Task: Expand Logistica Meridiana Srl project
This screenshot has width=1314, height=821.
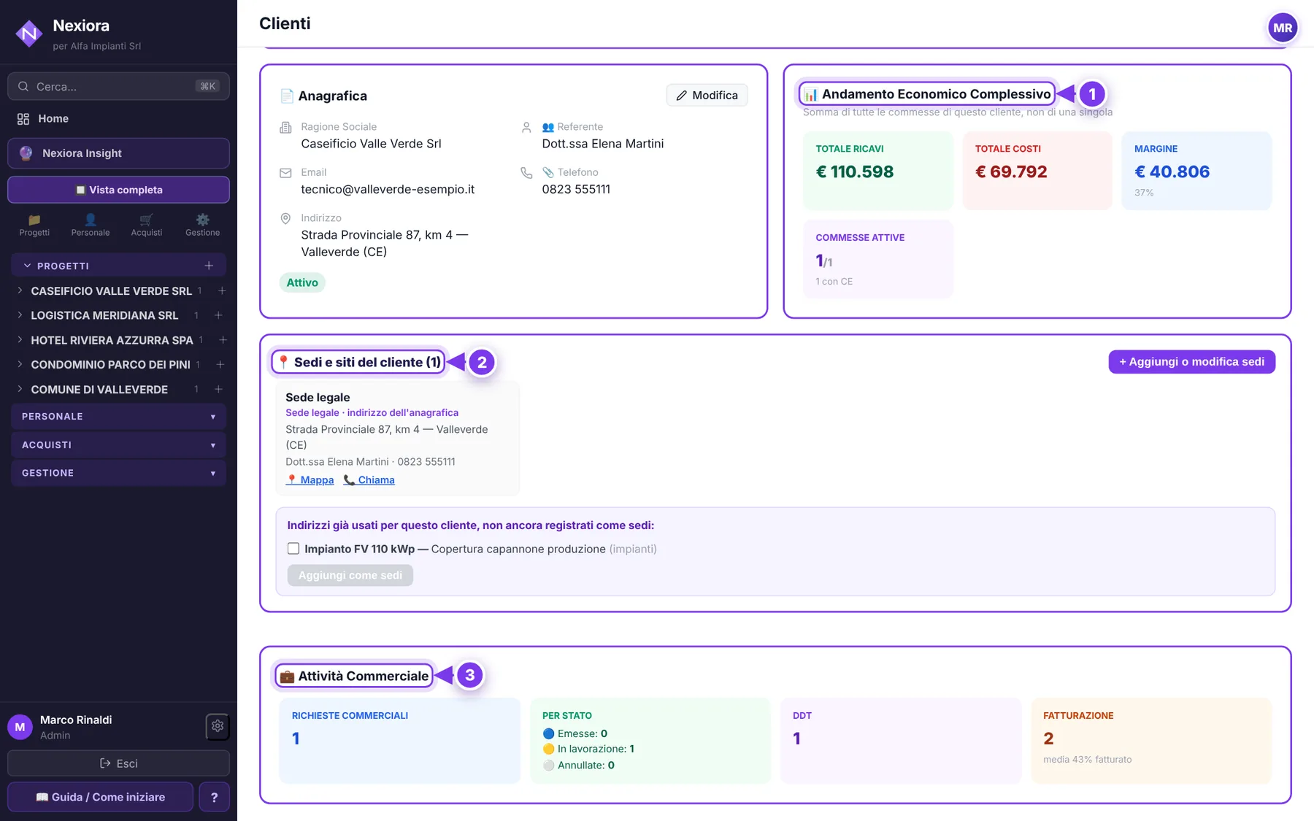Action: (20, 315)
